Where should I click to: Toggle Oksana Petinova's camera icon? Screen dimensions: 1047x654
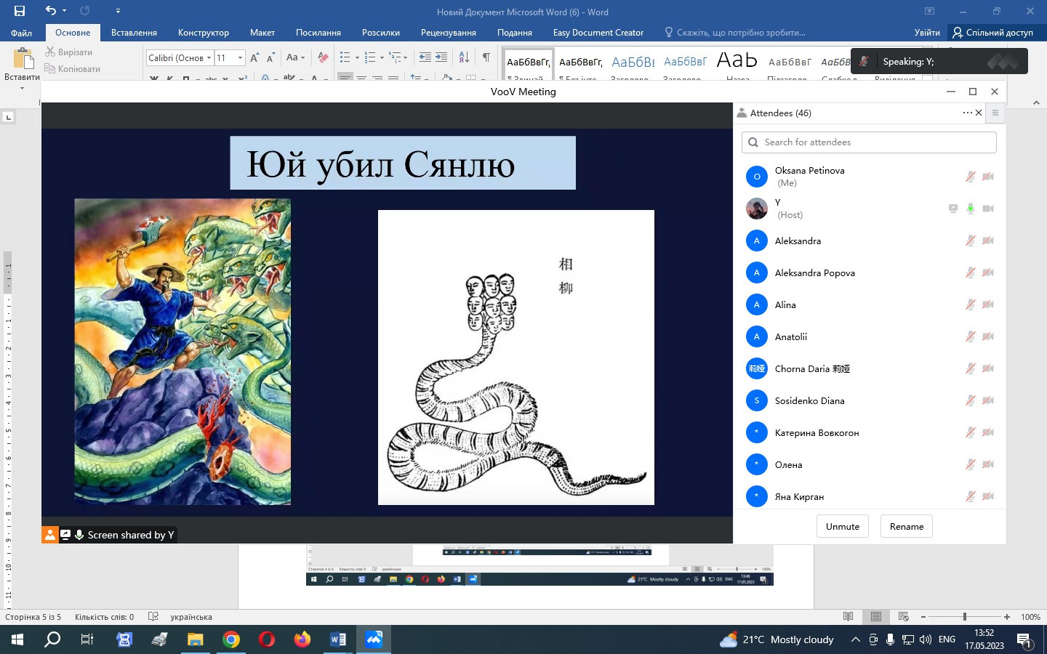[988, 177]
